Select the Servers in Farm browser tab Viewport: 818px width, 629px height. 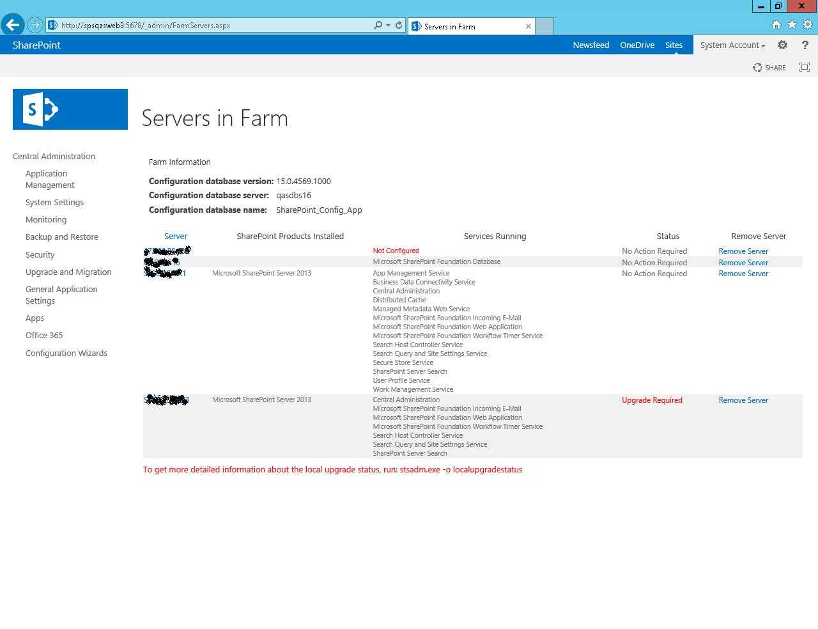tap(472, 26)
